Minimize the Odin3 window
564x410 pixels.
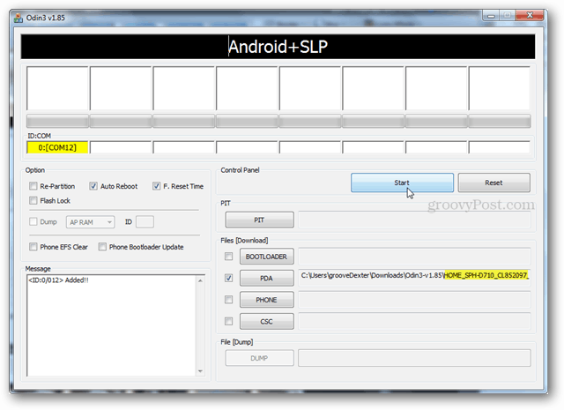click(x=491, y=16)
